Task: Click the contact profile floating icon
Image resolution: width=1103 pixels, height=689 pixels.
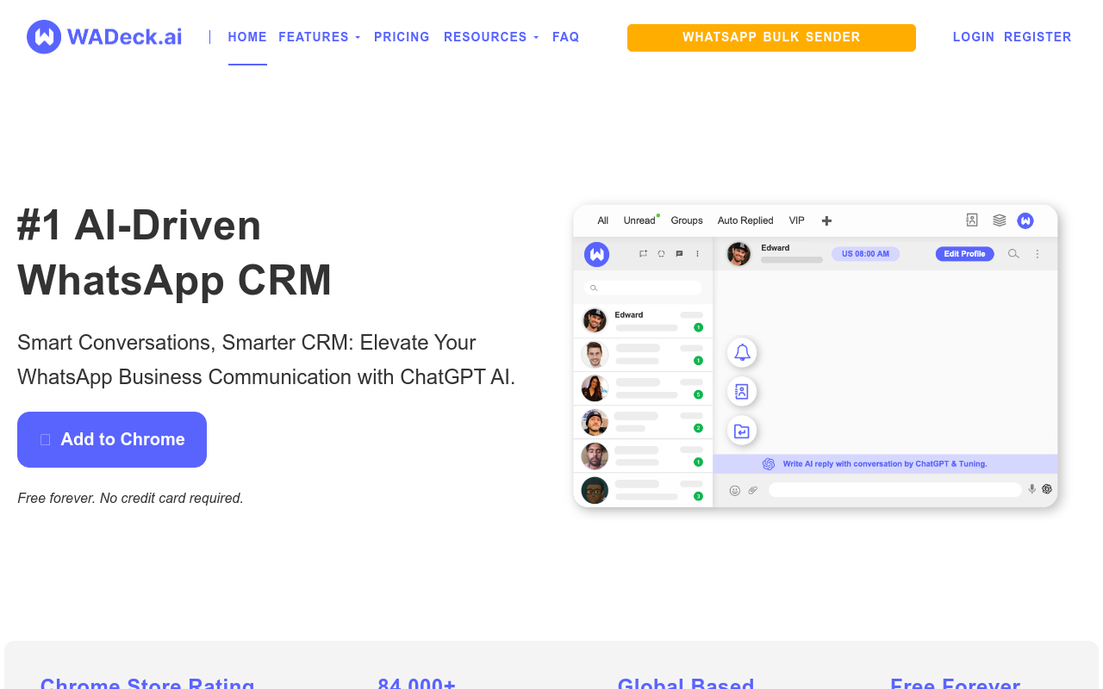Action: [742, 392]
